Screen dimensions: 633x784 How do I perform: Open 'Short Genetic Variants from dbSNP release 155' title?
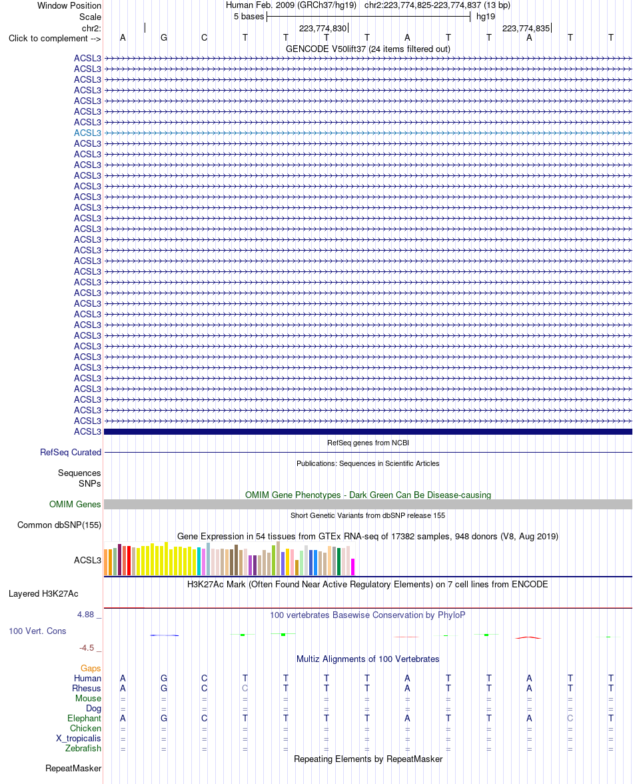click(x=368, y=515)
